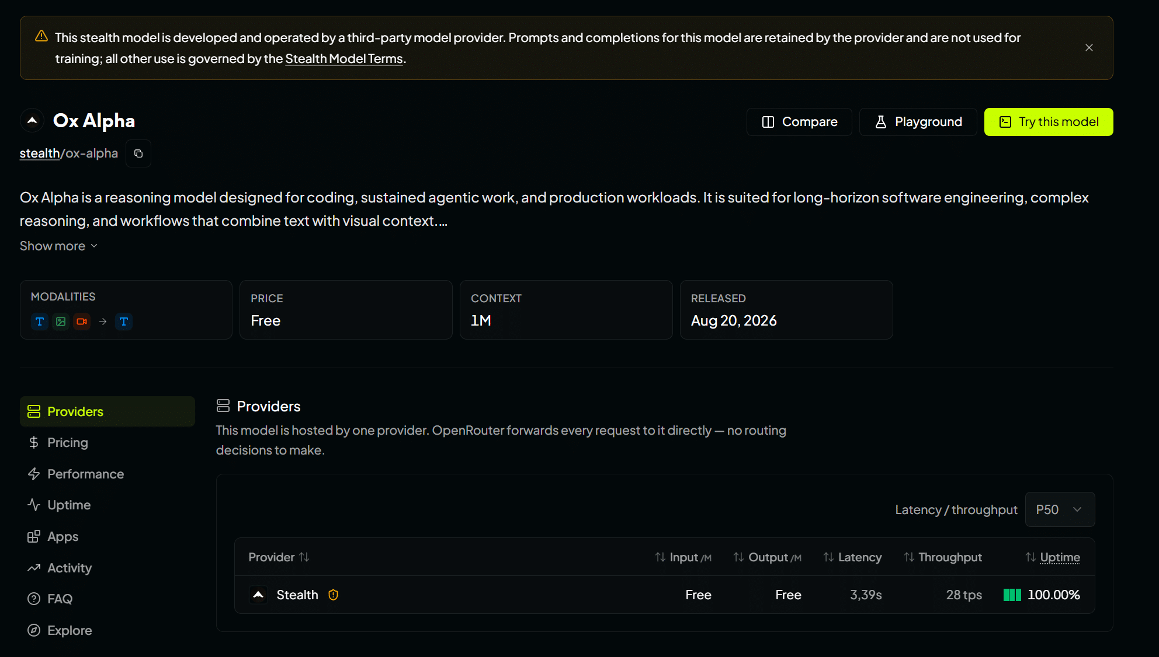1159x657 pixels.
Task: Launch the Playground
Action: (x=918, y=122)
